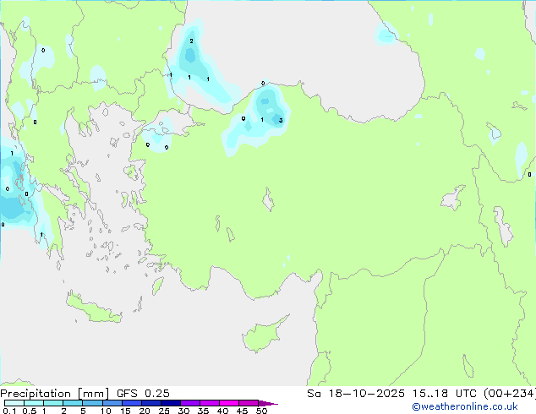Select the 2–5 mm legend color swatch

(73, 403)
